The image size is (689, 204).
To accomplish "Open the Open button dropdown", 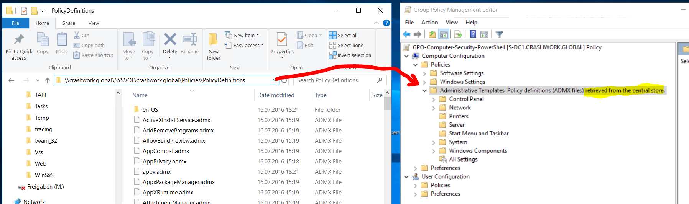I will (321, 35).
